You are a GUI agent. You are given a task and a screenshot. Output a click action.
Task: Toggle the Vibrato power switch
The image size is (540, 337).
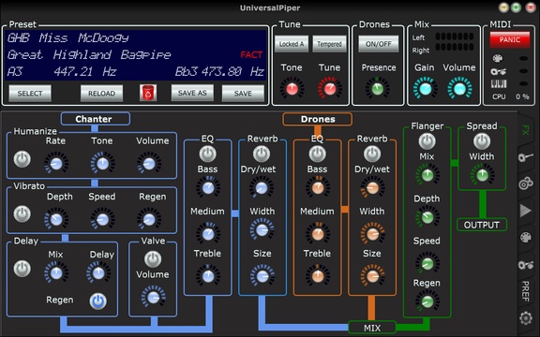point(22,213)
